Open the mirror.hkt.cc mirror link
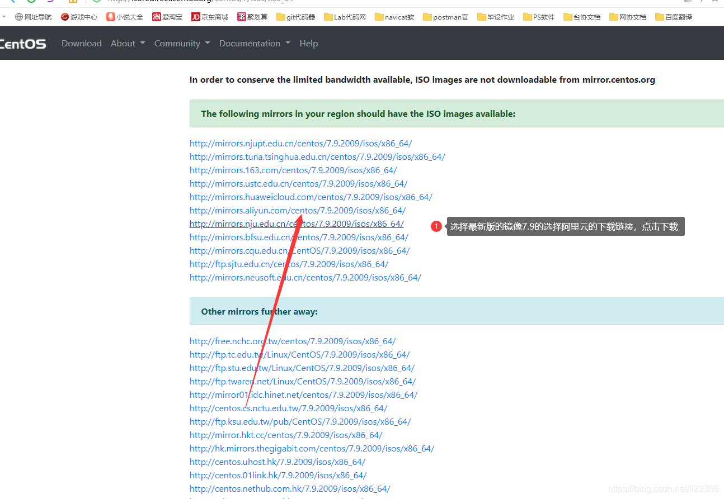724x499 pixels. click(x=286, y=435)
